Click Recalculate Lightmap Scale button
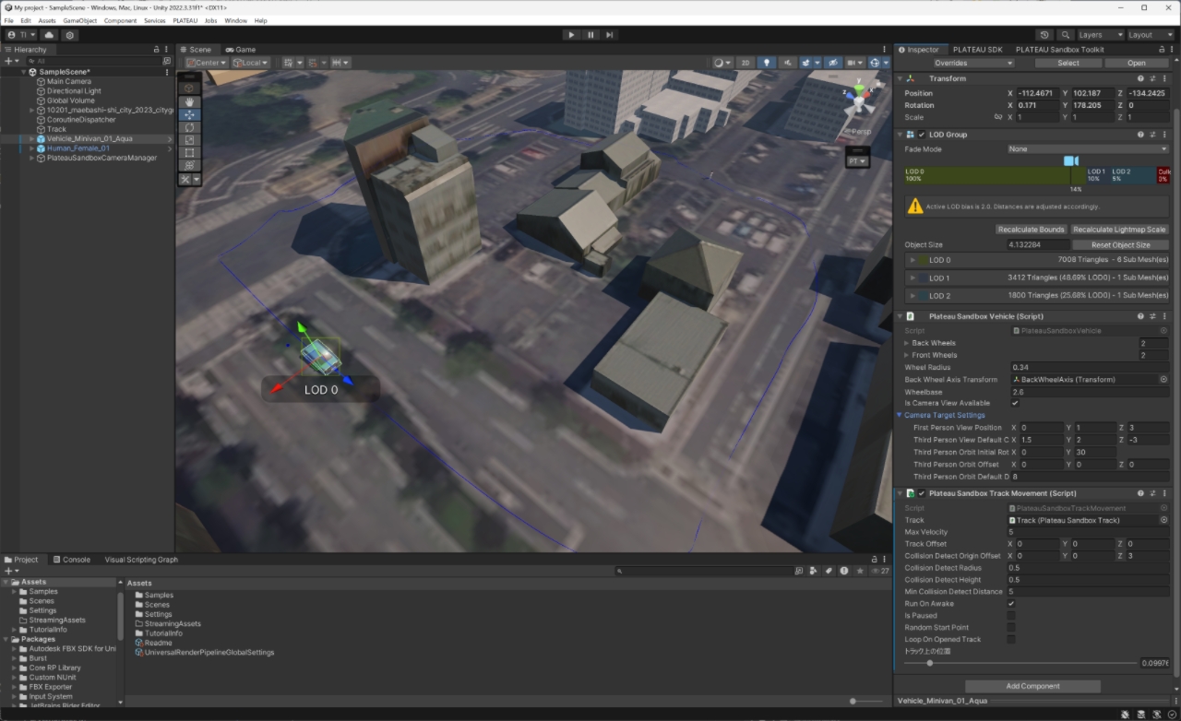This screenshot has height=721, width=1181. point(1119,230)
